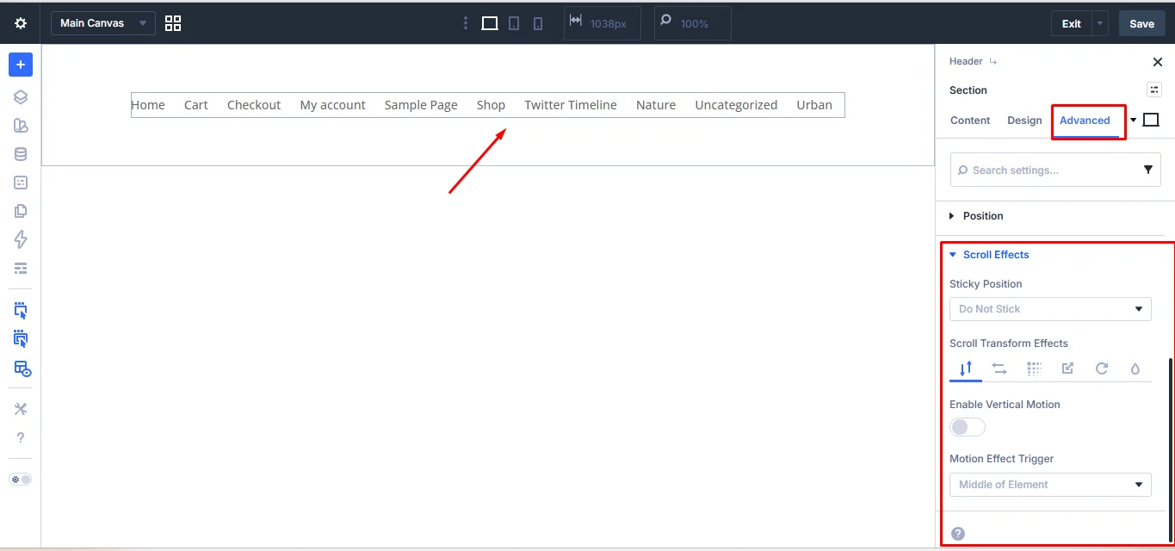The height and width of the screenshot is (551, 1175).
Task: Open the tools wrench icon
Action: click(x=21, y=409)
